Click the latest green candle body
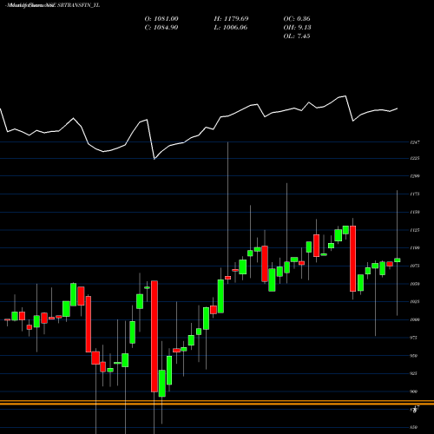 [398, 260]
